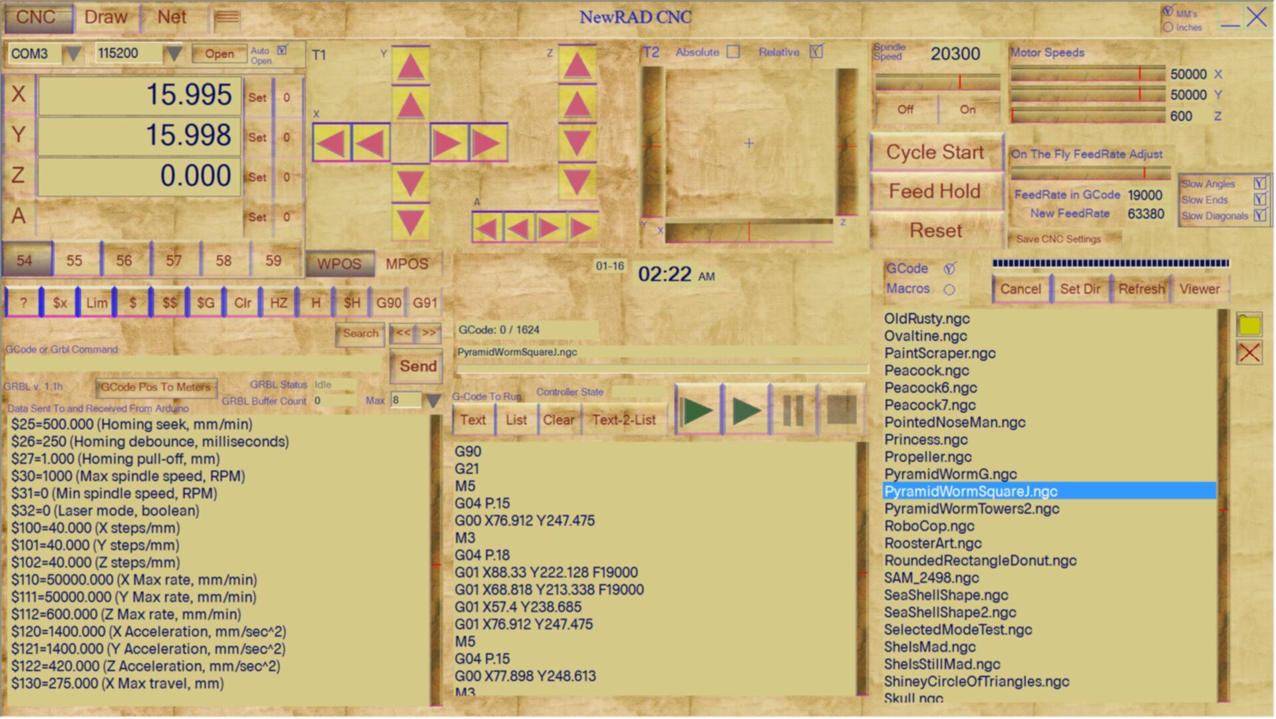The image size is (1276, 719).
Task: Select MM's units radio button
Action: pyautogui.click(x=1168, y=12)
